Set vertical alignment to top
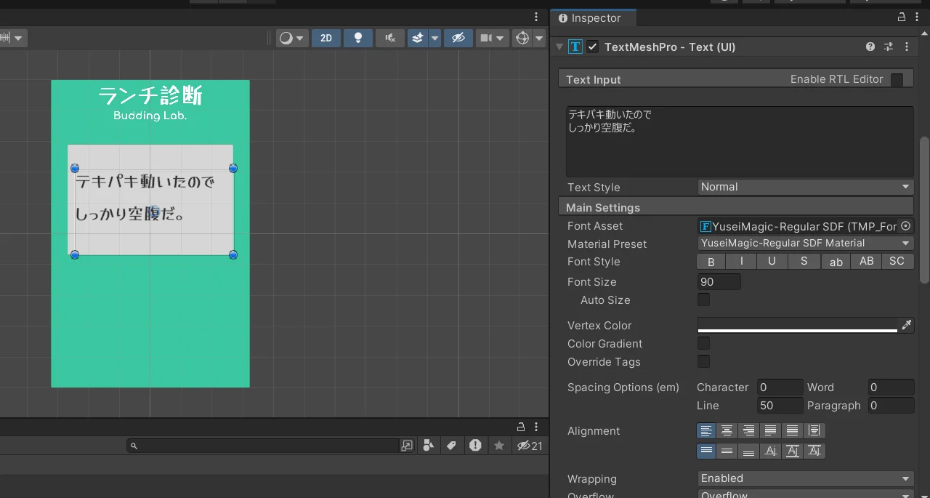 (706, 451)
